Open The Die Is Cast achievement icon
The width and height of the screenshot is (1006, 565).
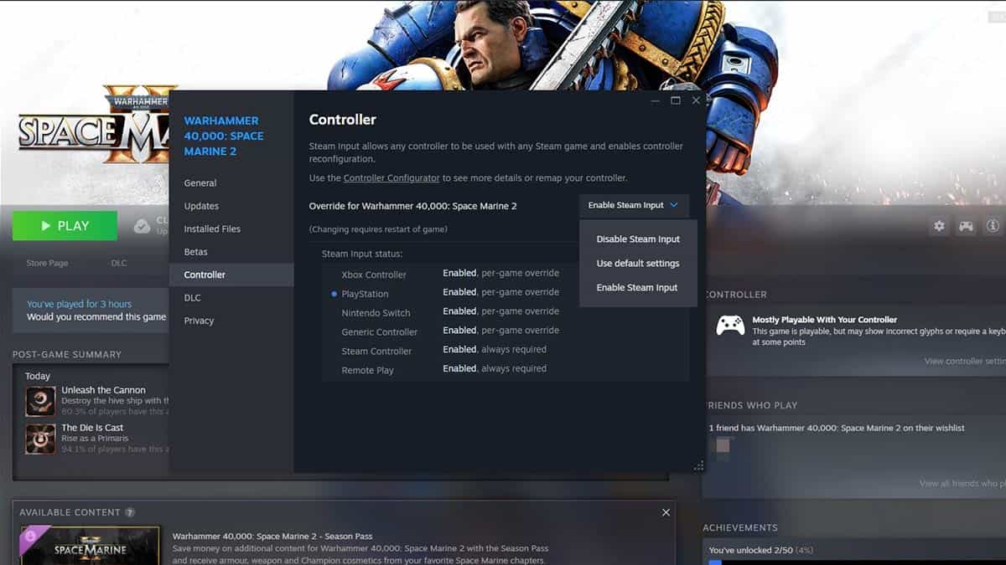click(40, 439)
